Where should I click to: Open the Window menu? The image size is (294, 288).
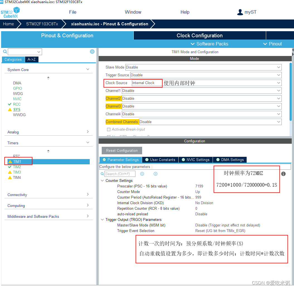133,12
